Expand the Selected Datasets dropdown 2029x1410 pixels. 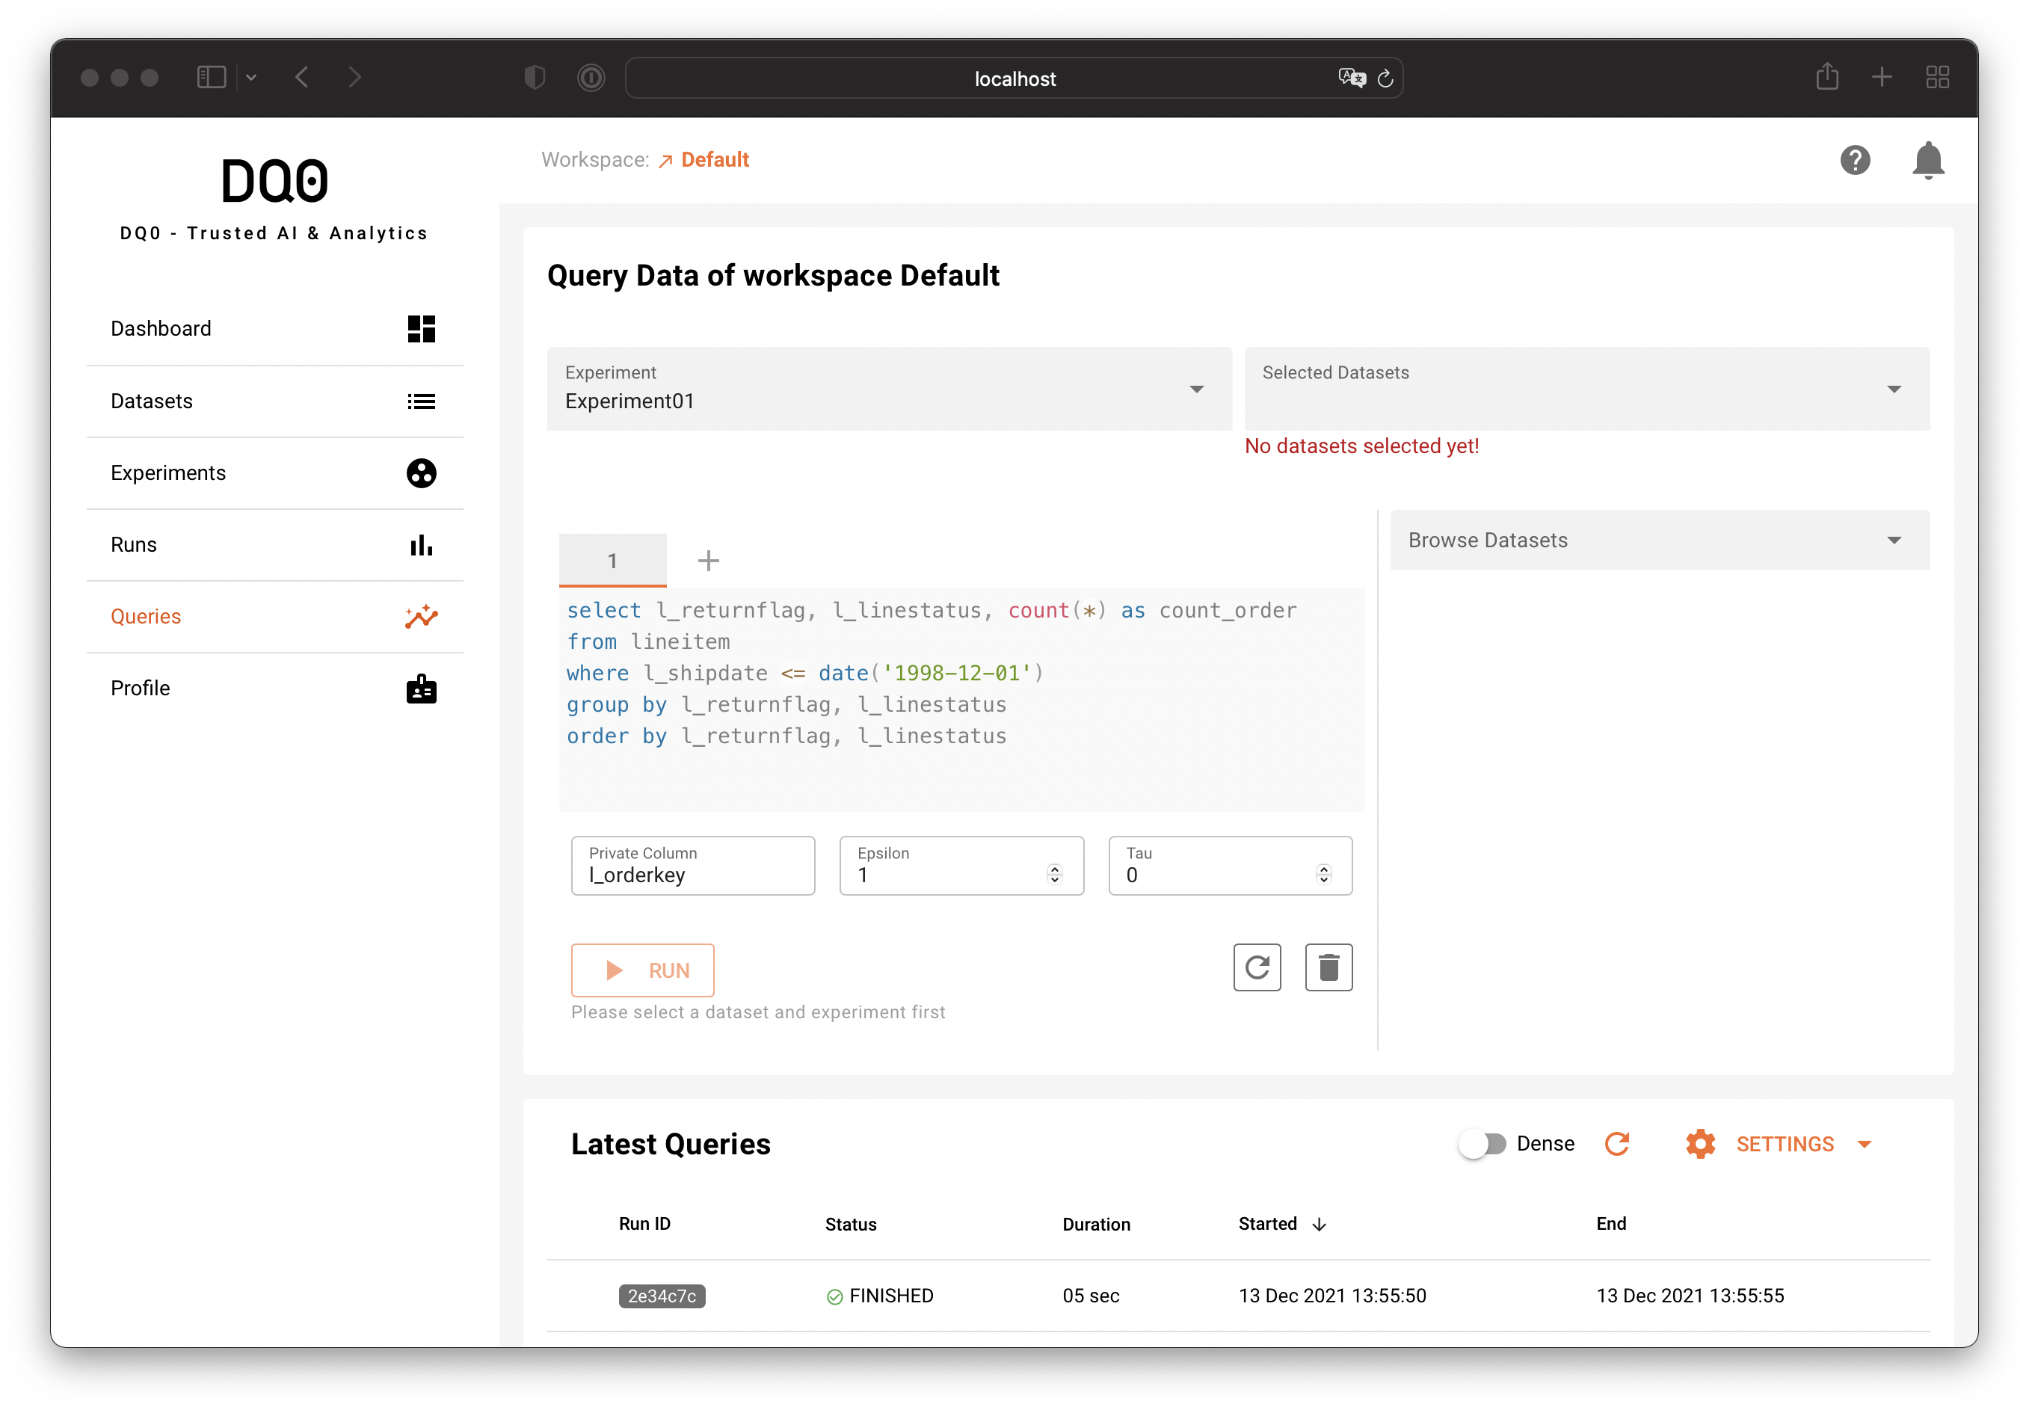1586,389
